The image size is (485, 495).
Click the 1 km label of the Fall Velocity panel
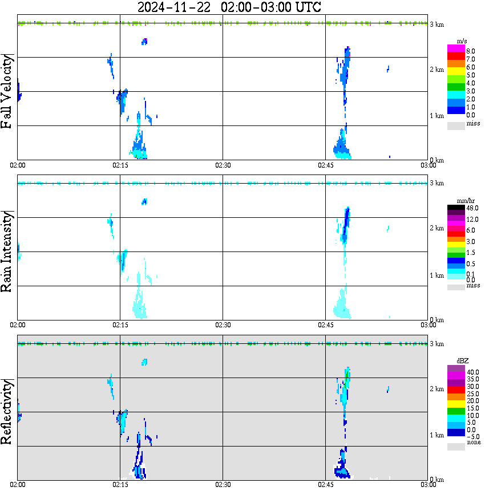(436, 116)
